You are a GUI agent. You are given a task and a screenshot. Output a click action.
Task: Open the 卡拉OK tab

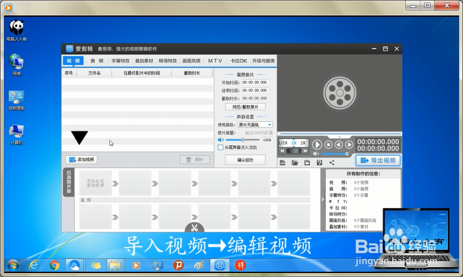point(239,61)
